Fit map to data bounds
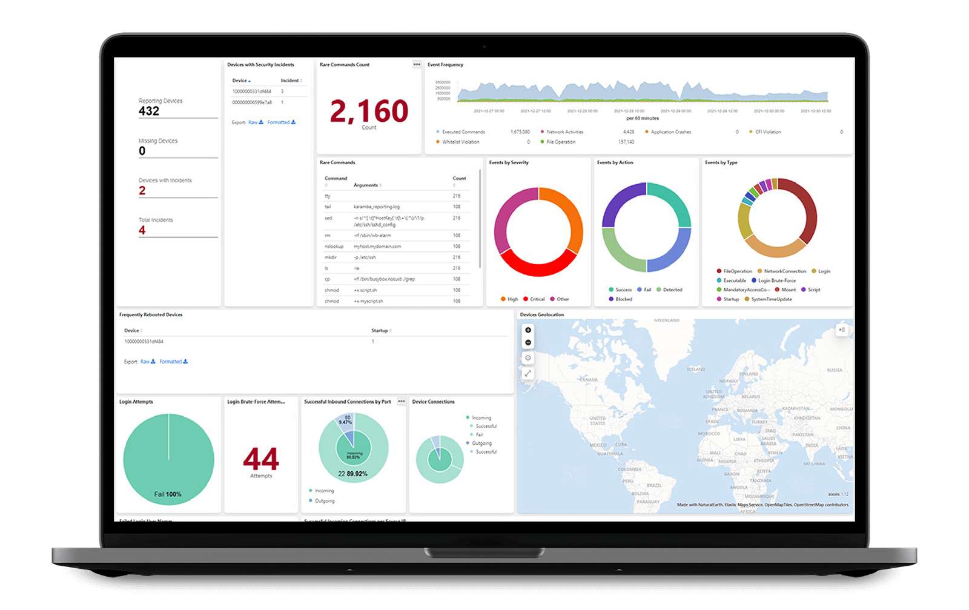This screenshot has width=969, height=610. (528, 358)
